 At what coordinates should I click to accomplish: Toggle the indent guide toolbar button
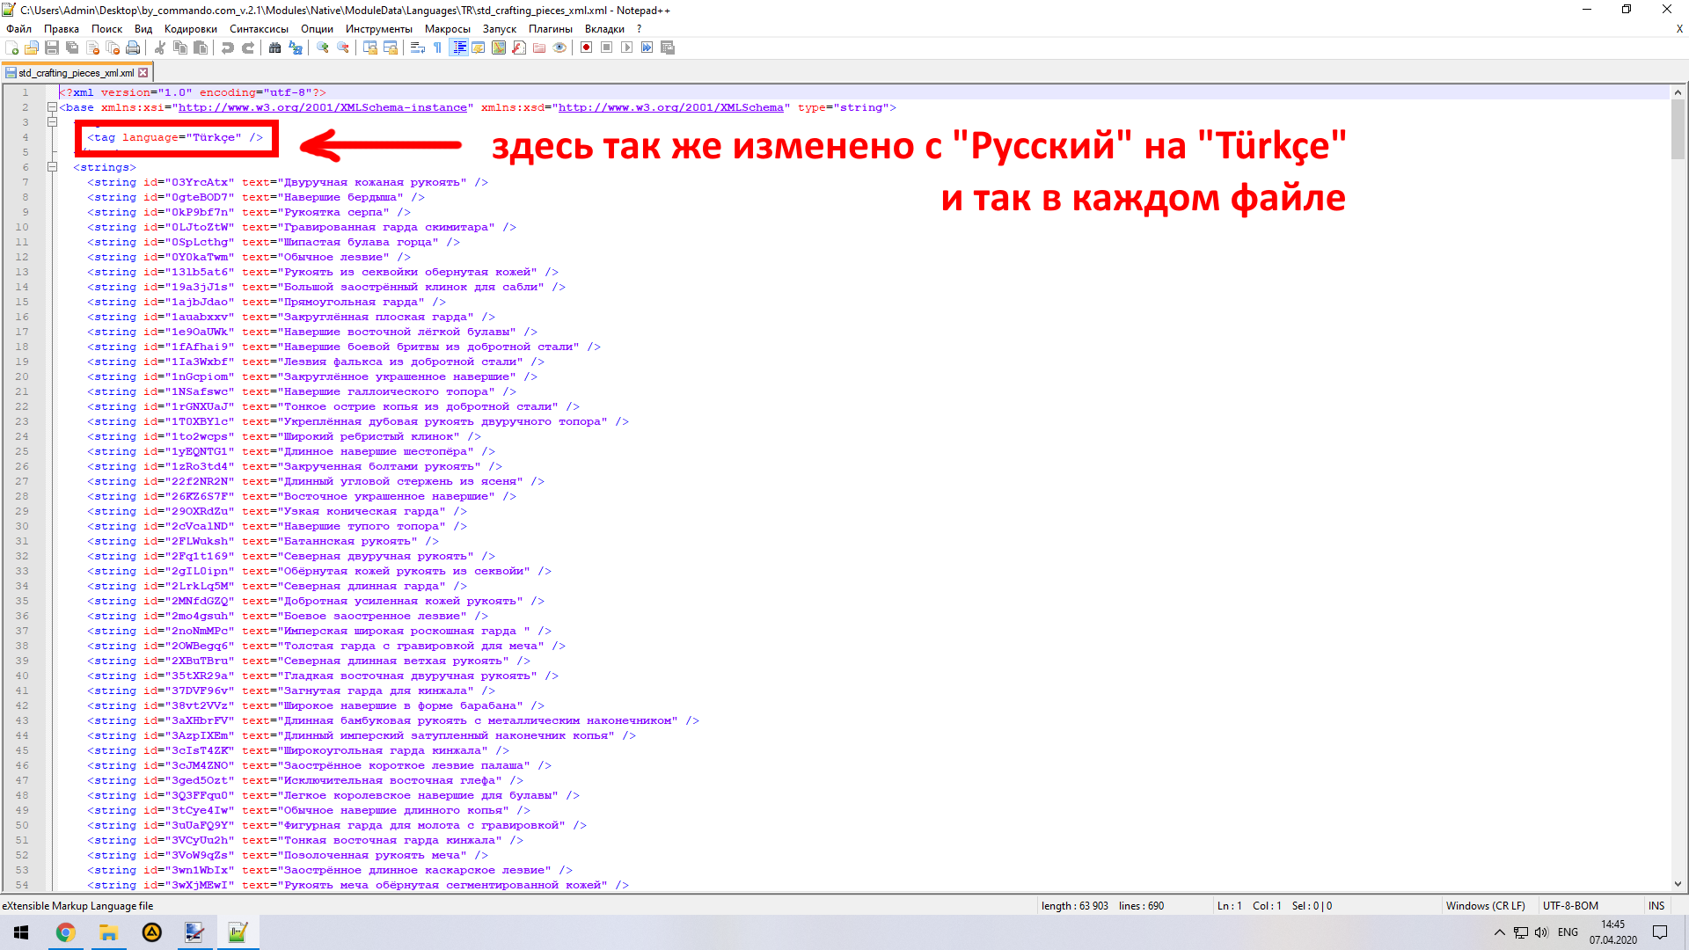[x=458, y=47]
